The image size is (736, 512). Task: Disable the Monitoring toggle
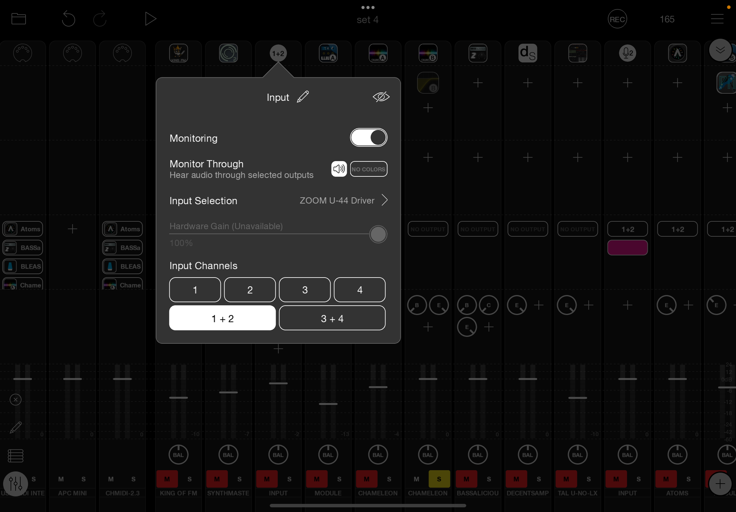(369, 137)
